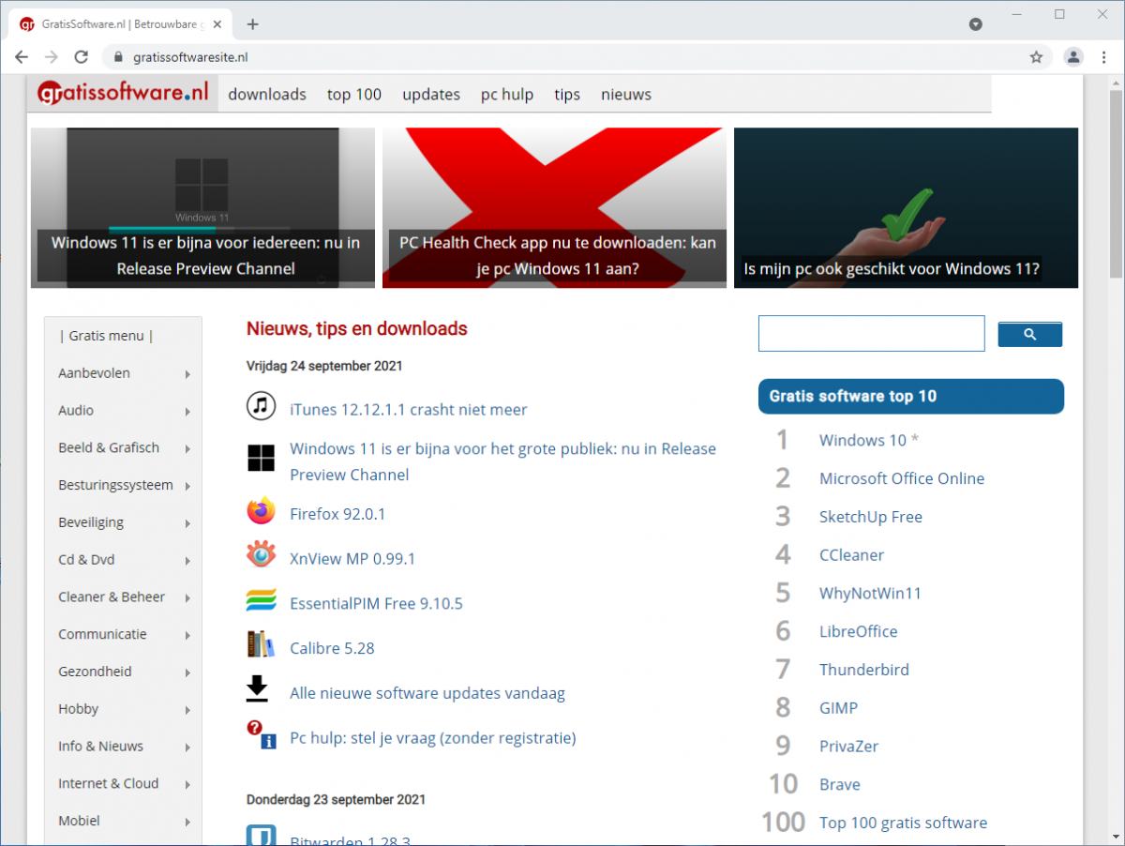Click the iTunes music note icon
This screenshot has height=846, width=1125.
pyautogui.click(x=261, y=406)
